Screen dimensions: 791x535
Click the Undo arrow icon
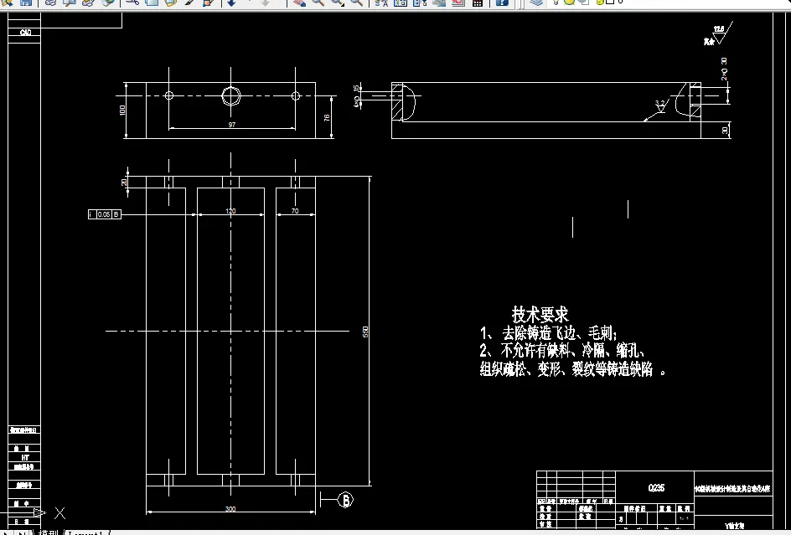(x=231, y=3)
